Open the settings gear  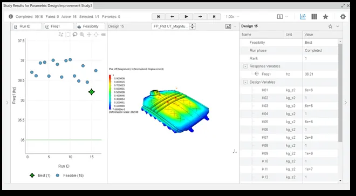(x=343, y=17)
